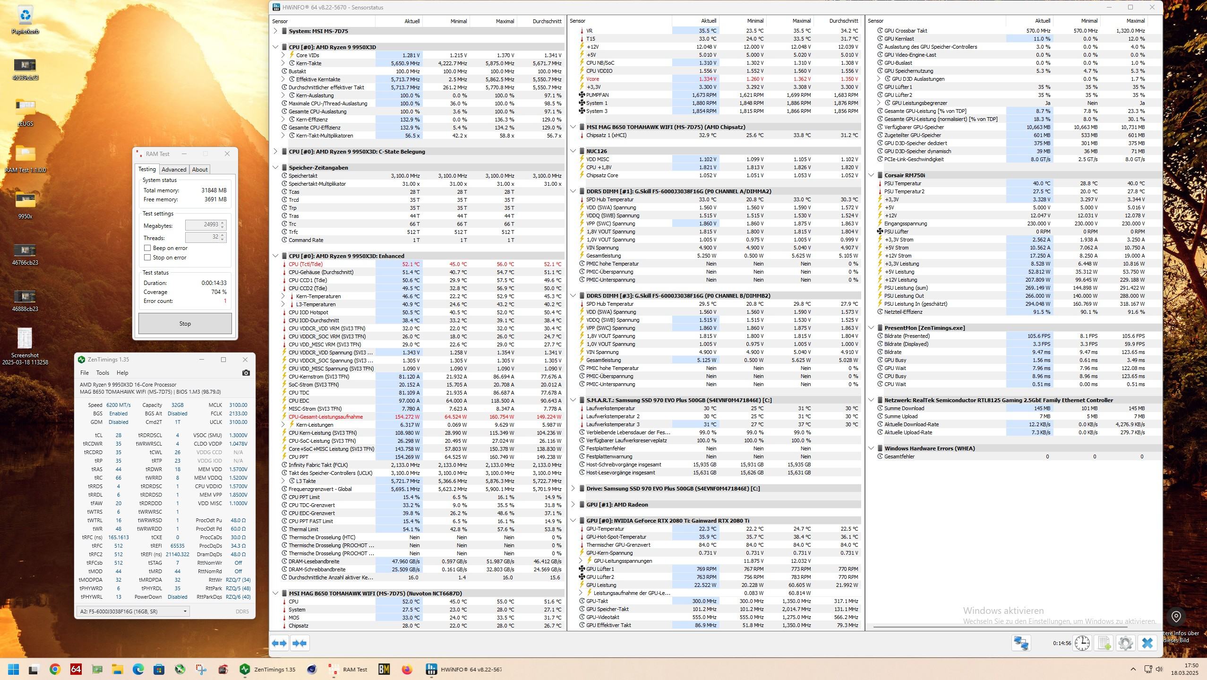1207x680 pixels.
Task: Check the Stop on error box
Action: pos(147,258)
